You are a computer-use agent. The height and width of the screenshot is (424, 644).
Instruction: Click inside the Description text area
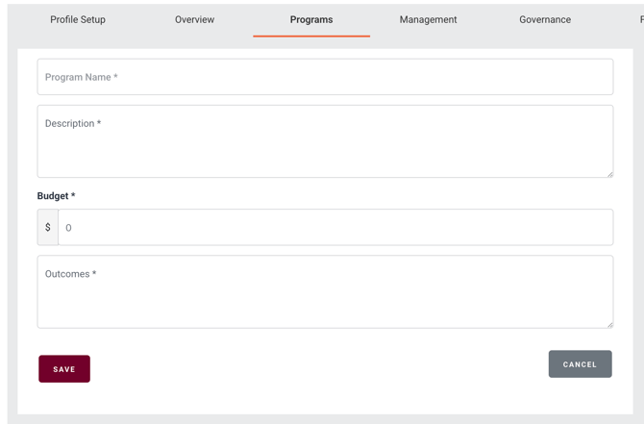(325, 144)
